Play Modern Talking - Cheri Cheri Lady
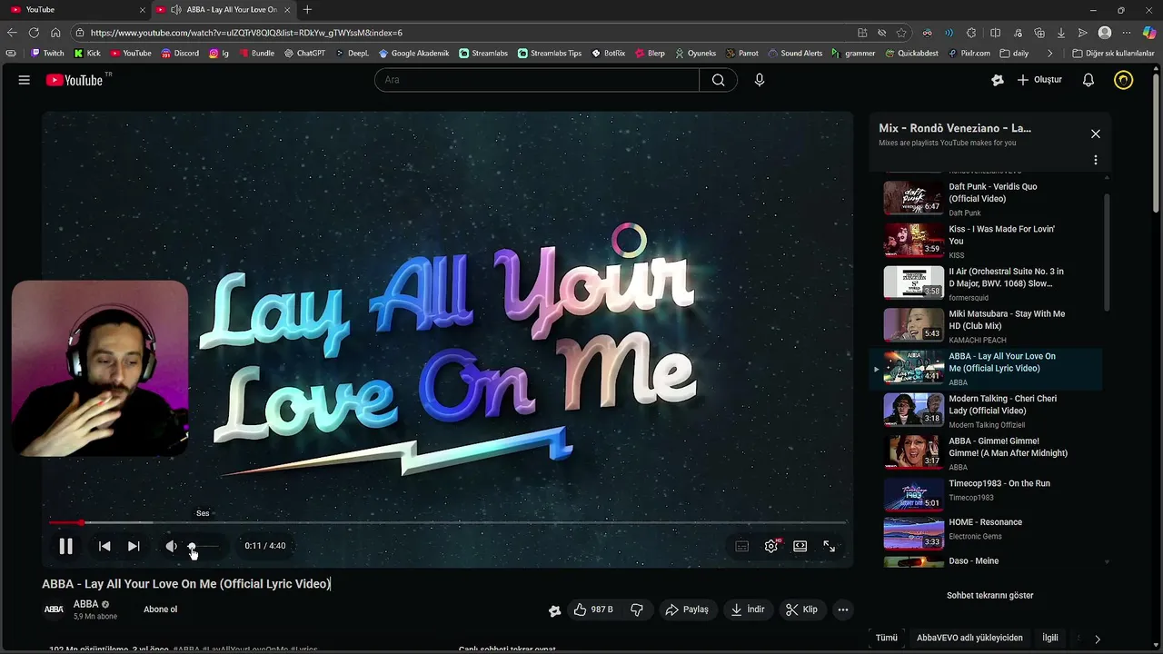1163x654 pixels. pyautogui.click(x=986, y=411)
